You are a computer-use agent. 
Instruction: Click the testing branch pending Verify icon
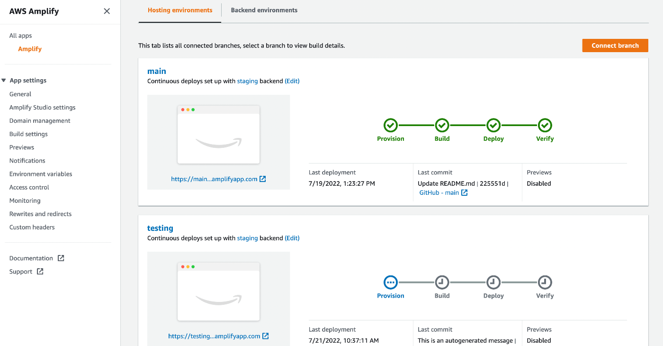point(545,282)
